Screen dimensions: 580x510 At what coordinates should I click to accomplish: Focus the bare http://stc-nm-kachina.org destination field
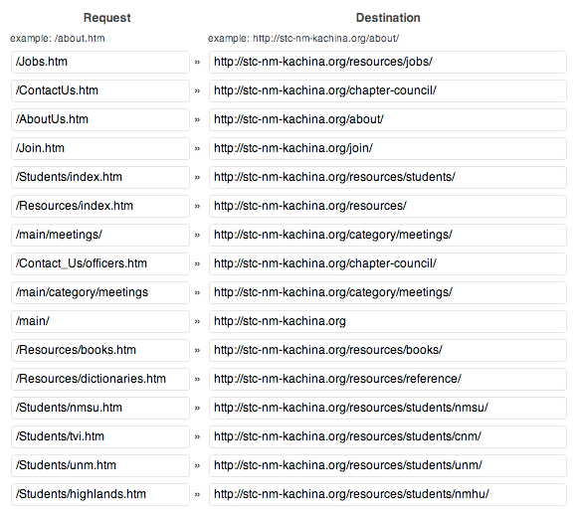(x=388, y=321)
